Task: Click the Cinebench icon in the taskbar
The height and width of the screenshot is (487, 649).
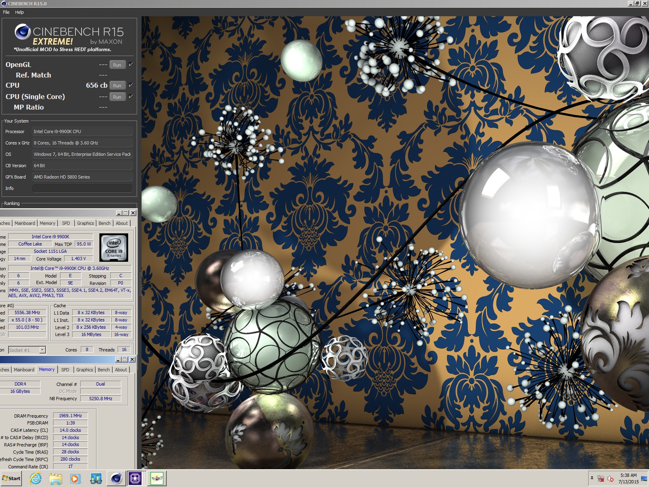Action: (116, 478)
